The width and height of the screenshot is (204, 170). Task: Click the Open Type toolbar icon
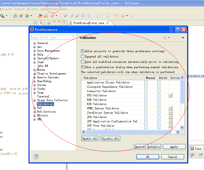coord(40,16)
